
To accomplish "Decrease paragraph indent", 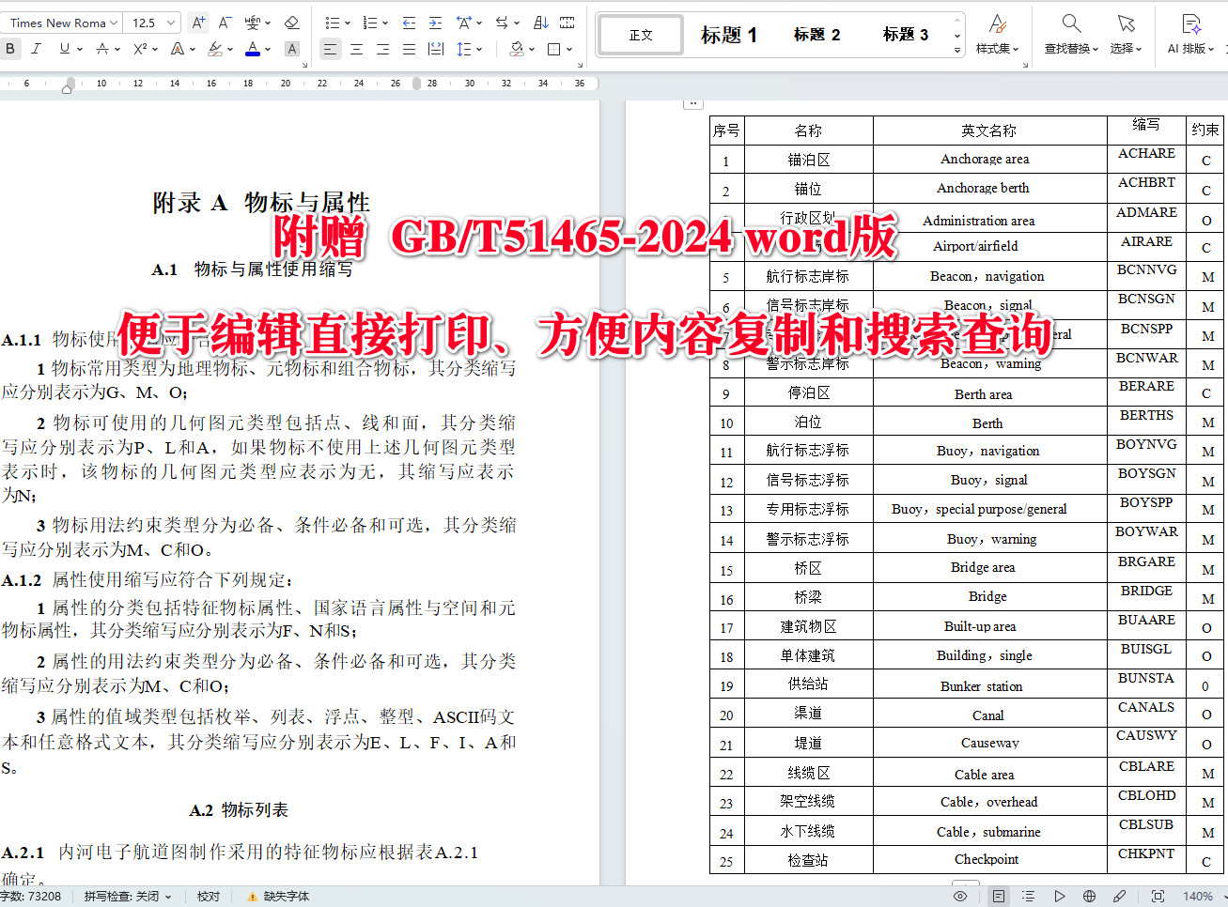I will click(409, 23).
